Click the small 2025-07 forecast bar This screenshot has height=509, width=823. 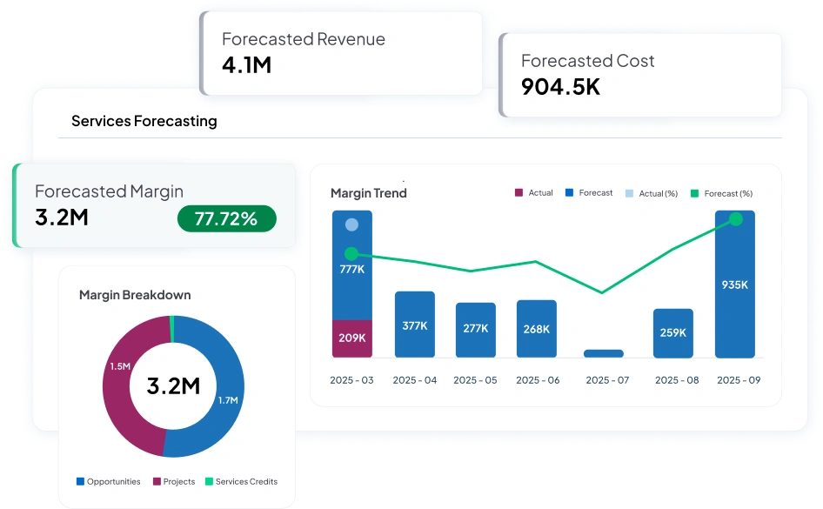(604, 353)
